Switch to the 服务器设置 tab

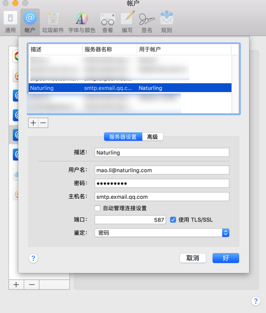pyautogui.click(x=123, y=137)
